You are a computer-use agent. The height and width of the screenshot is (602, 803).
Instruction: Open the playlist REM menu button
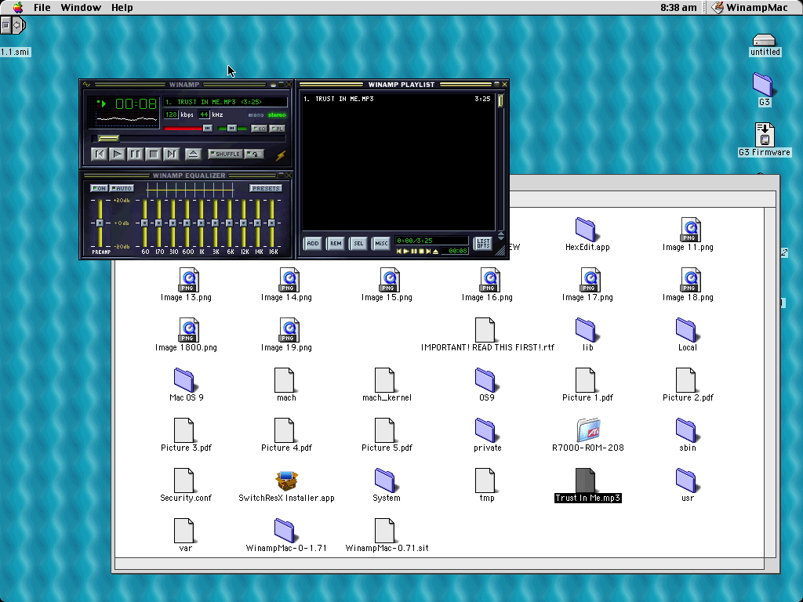pos(336,243)
